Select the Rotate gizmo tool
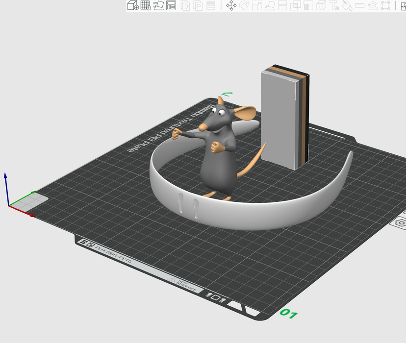The image size is (406, 343). [x=244, y=6]
